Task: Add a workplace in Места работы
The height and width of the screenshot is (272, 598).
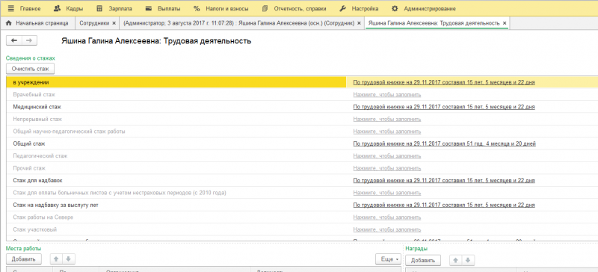Action: pyautogui.click(x=24, y=259)
